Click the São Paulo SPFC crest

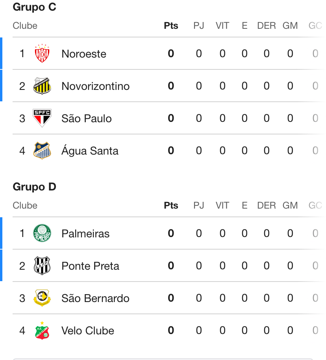(42, 118)
